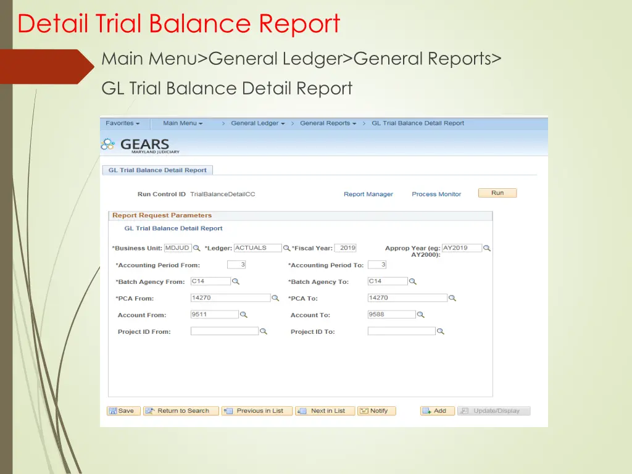Screen dimensions: 632x474
Task: Open Ledger lookup magnifier icon
Action: 286,248
